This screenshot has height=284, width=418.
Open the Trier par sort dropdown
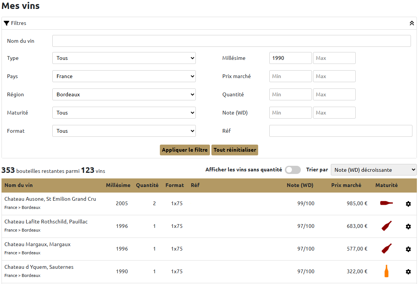[x=373, y=170]
